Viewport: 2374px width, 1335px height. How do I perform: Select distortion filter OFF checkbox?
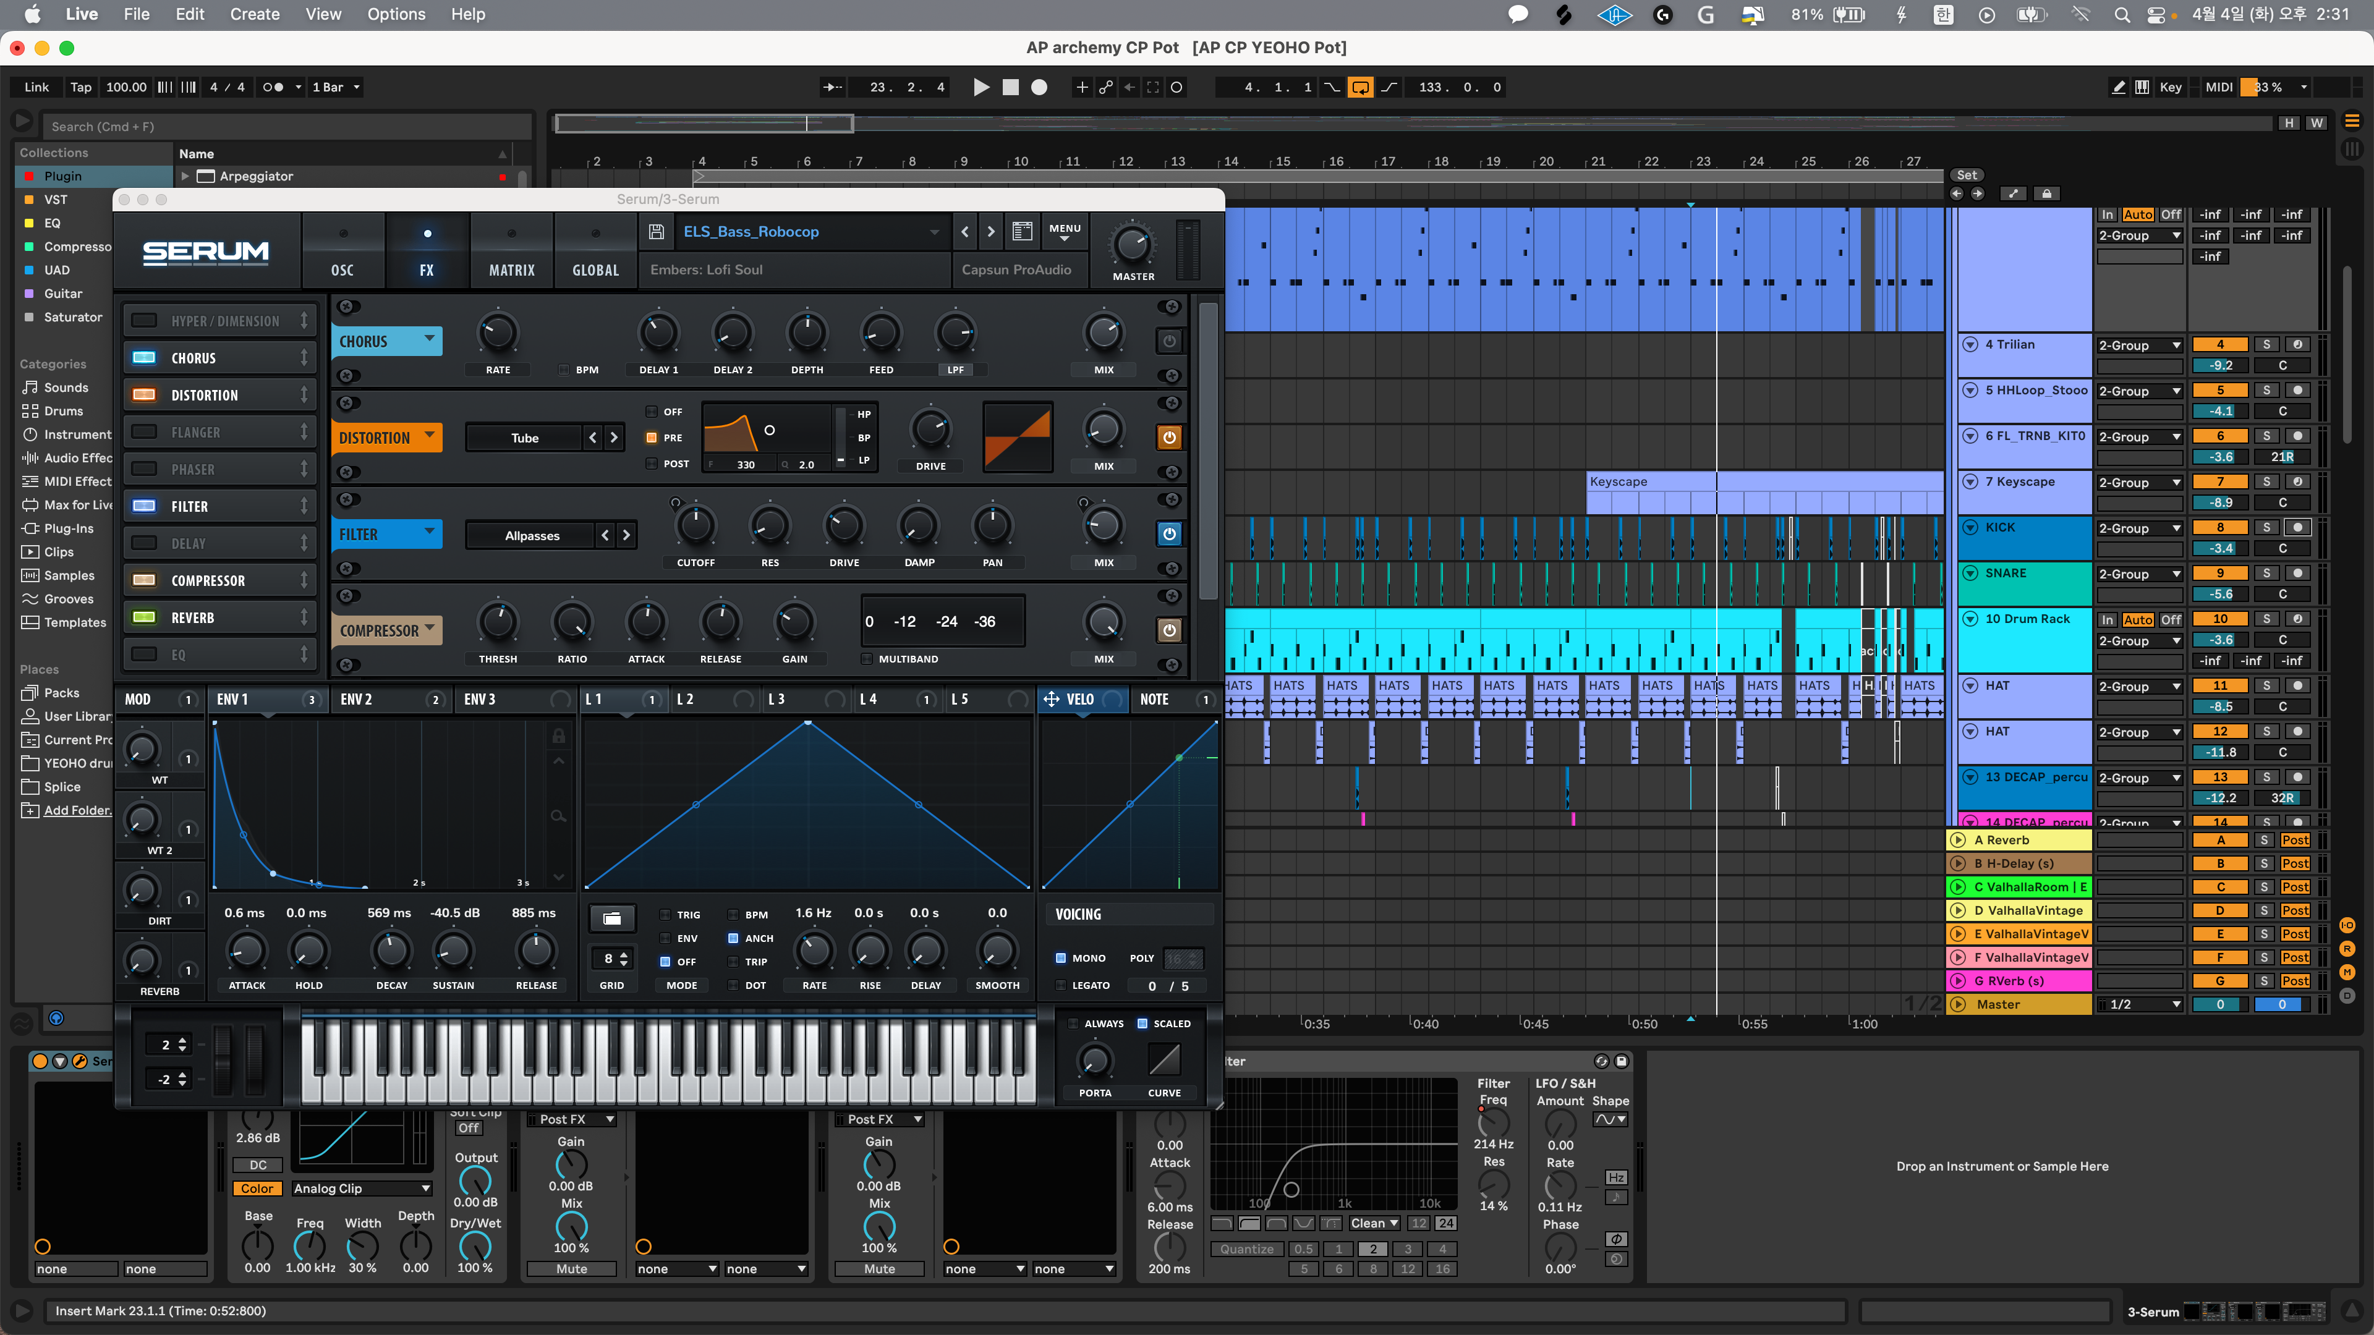pos(652,412)
